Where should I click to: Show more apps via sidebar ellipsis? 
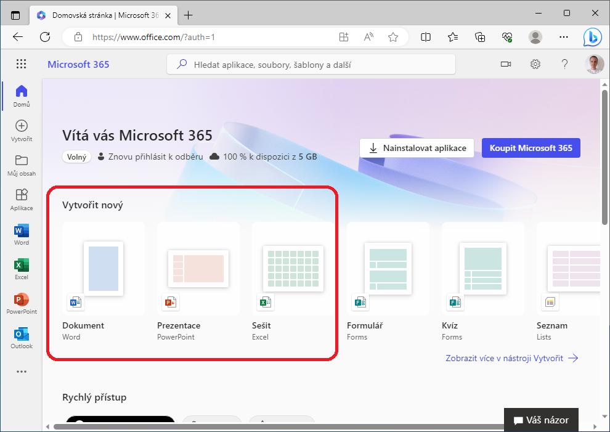[x=22, y=372]
